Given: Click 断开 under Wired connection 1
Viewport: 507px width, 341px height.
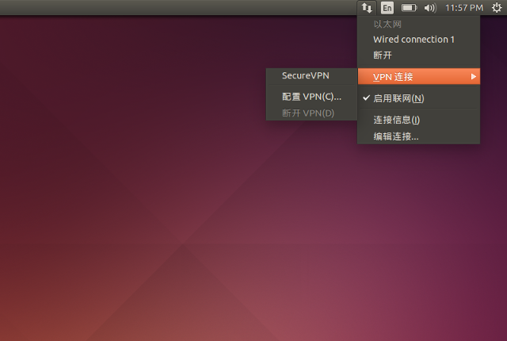Looking at the screenshot, I should pos(418,55).
